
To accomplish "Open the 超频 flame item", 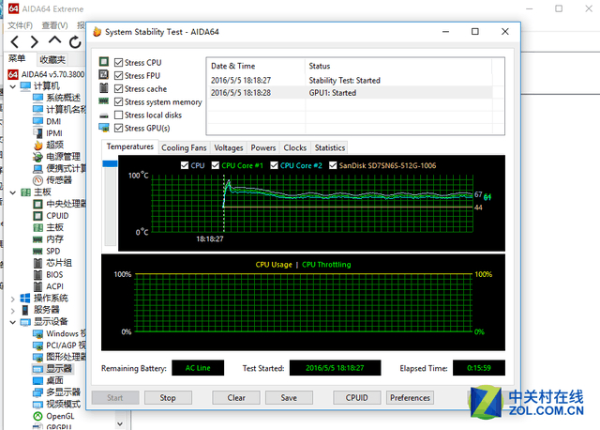I will [48, 145].
